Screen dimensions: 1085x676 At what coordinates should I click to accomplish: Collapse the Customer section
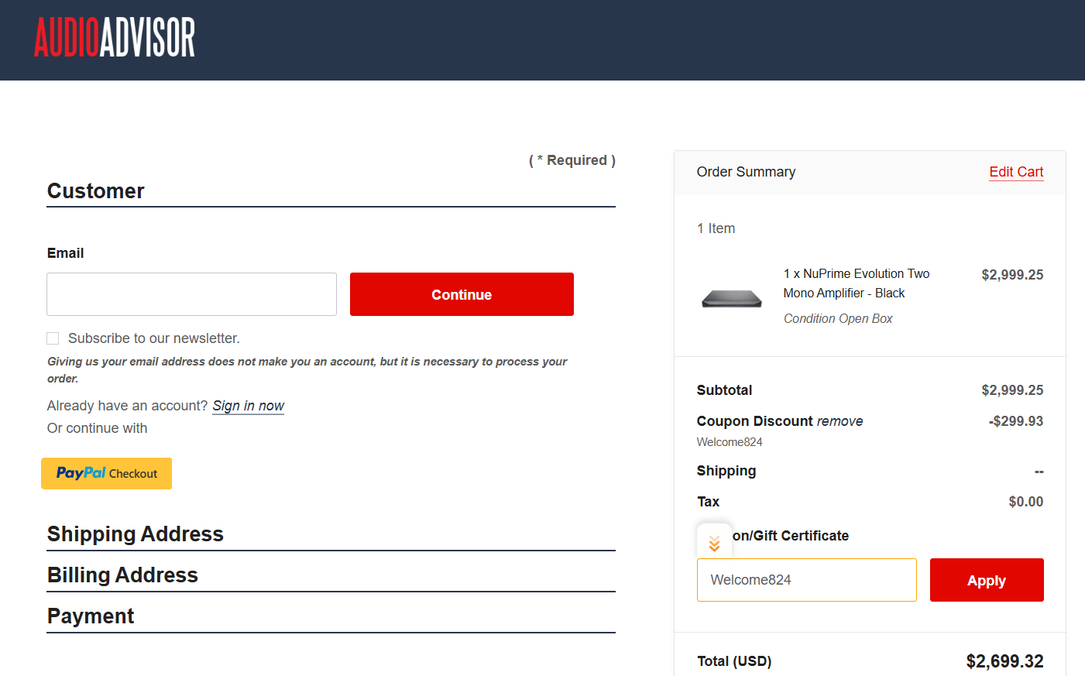point(95,191)
